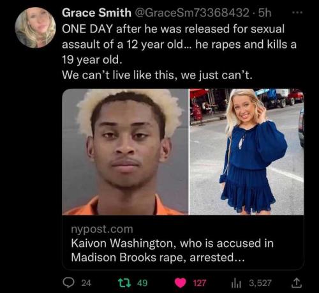Open Grace Smith's profile avatar
The width and height of the screenshot is (319, 293).
[35, 27]
